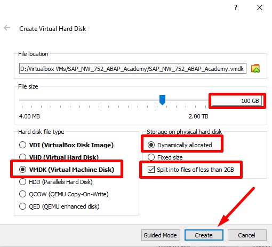
Task: Open the file location browse folder icon
Action: [x=255, y=68]
